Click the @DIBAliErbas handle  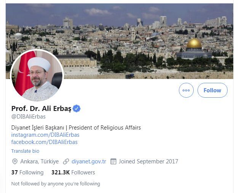(x=29, y=117)
